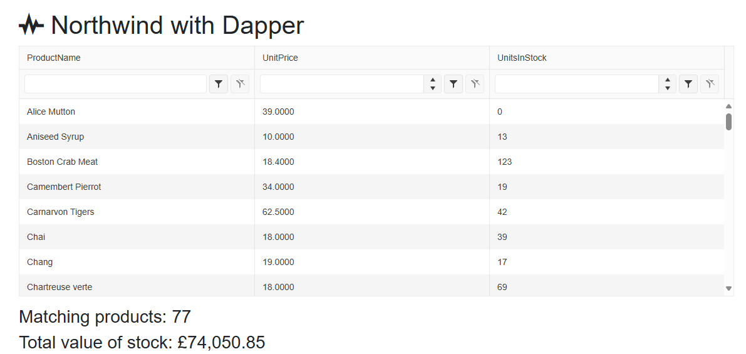Select the Chai product cell

click(137, 237)
